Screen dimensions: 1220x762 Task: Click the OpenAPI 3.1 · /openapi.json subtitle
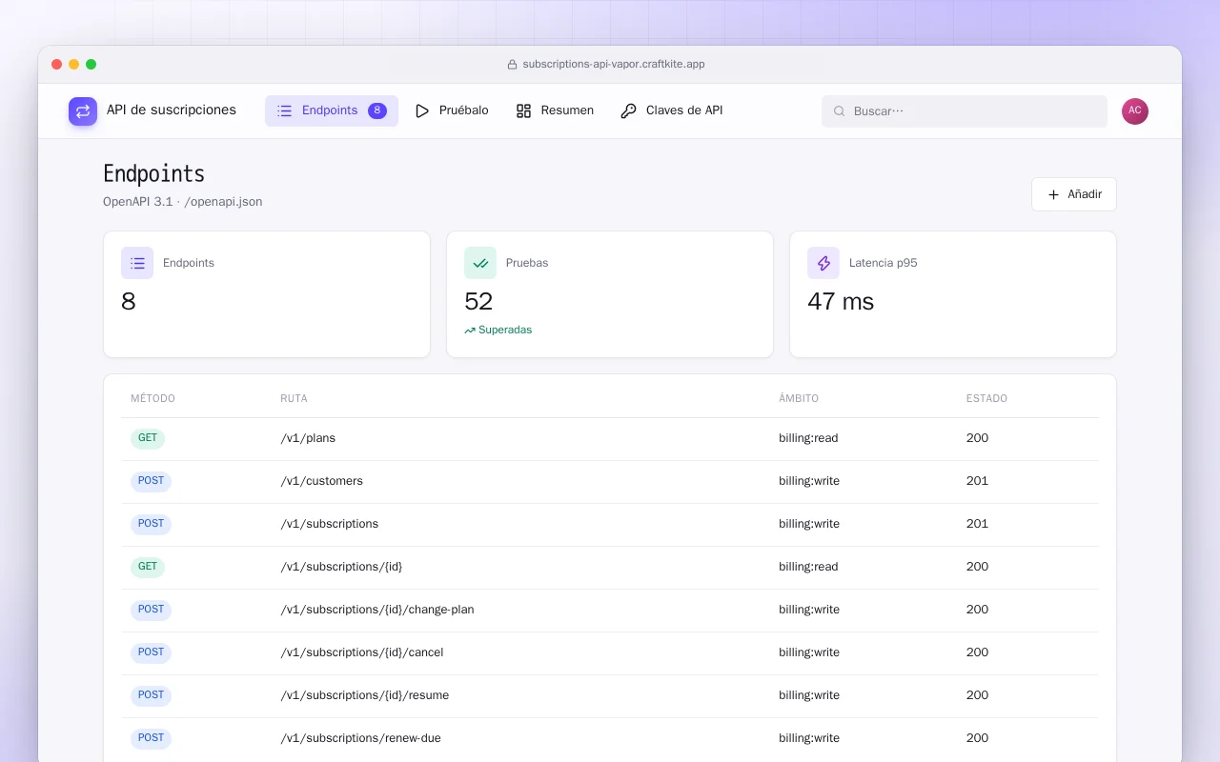pyautogui.click(x=183, y=202)
